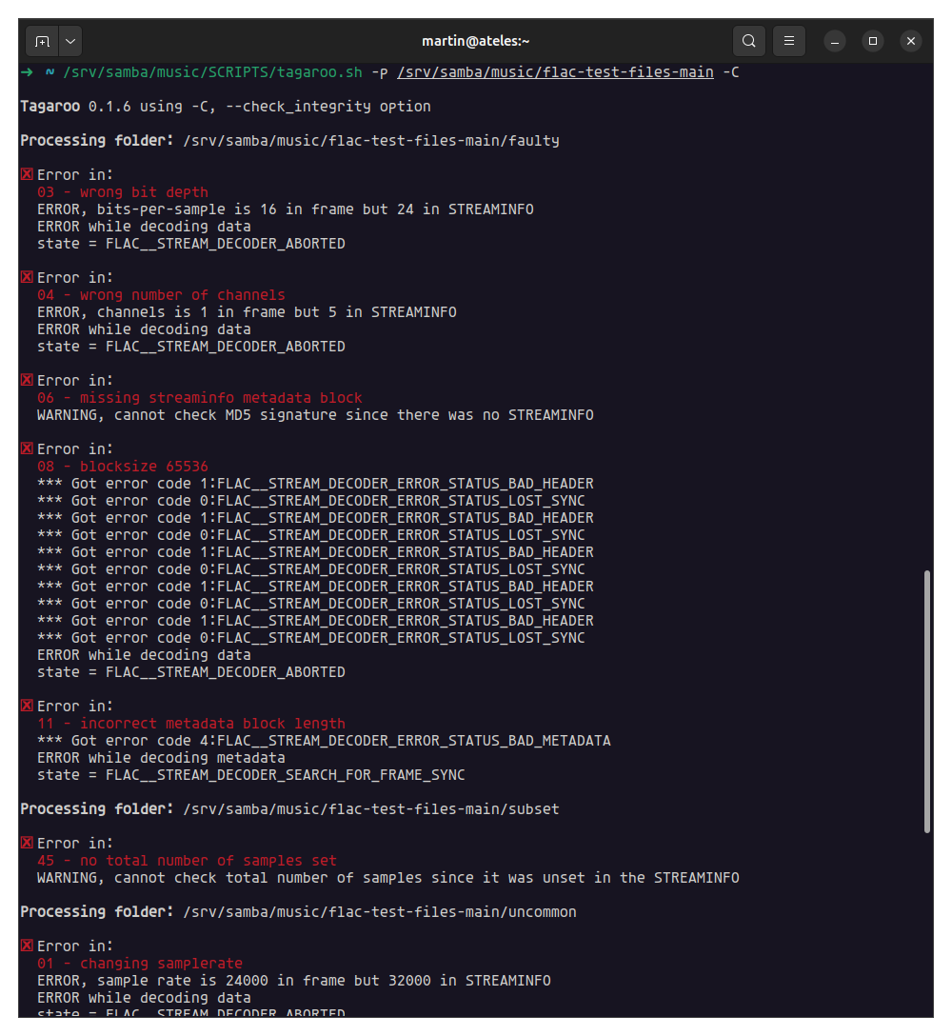Viewport: 952px width, 1036px height.
Task: Click the error X icon above '04 - wrong number of channels'
Action: click(27, 277)
